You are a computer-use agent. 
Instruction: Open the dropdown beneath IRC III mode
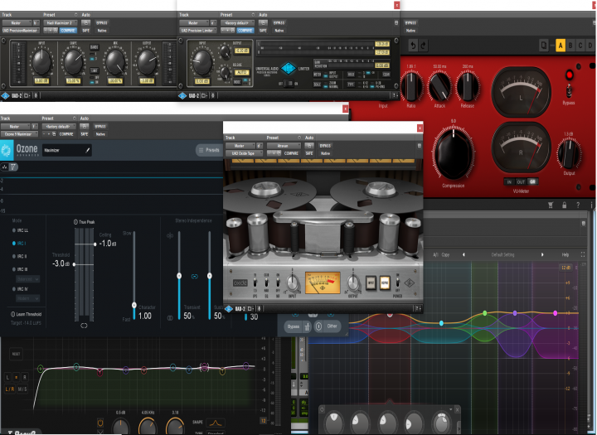coord(28,279)
